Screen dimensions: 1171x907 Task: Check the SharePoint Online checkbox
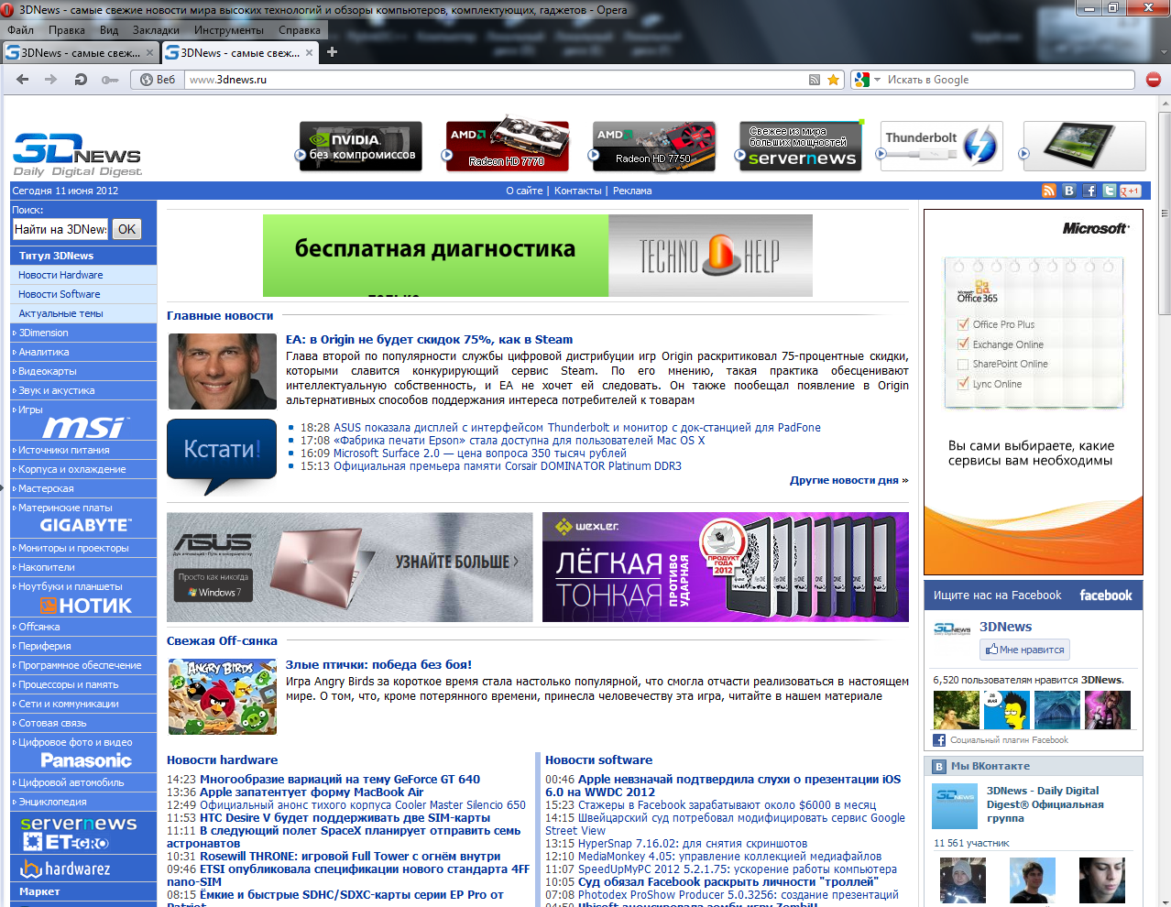pos(963,364)
